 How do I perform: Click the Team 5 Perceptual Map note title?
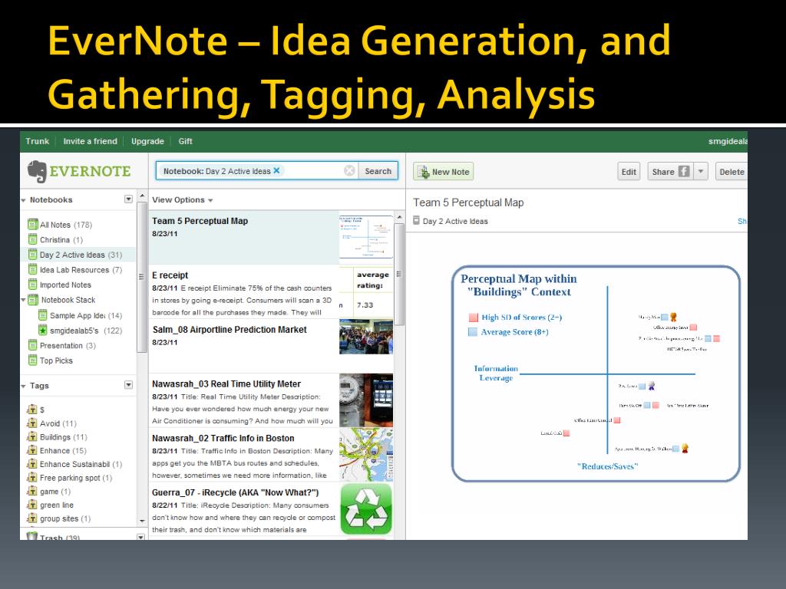click(x=468, y=202)
